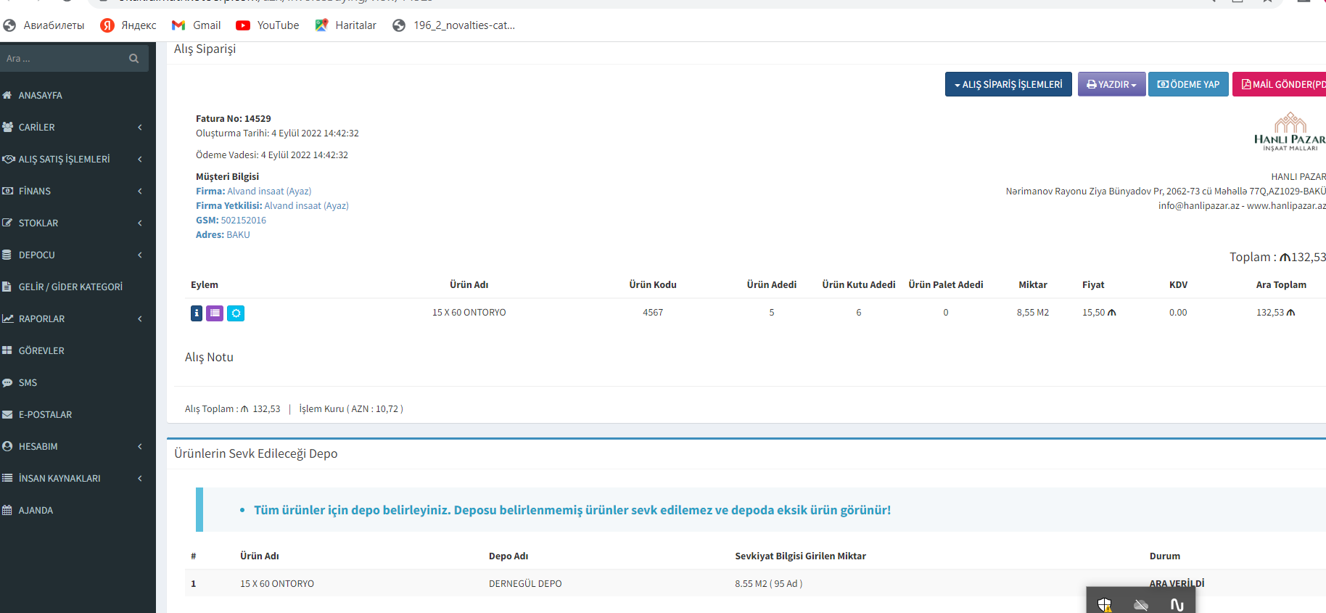This screenshot has height=613, width=1326.
Task: Go to ANASAYFA in sidebar
Action: coord(41,96)
